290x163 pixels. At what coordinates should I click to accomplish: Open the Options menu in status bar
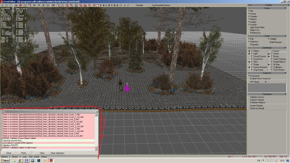coord(4,157)
